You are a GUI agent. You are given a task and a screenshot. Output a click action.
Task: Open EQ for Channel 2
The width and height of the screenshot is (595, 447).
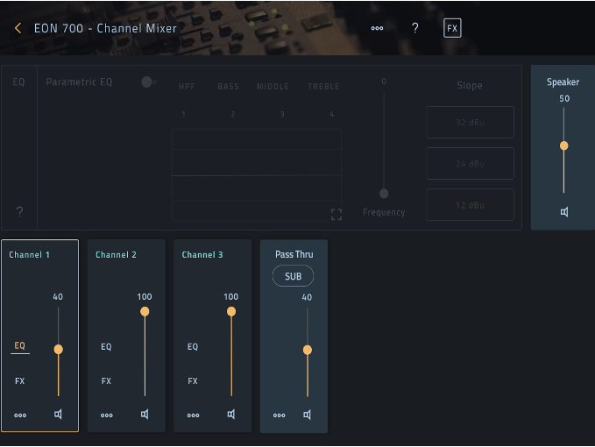106,347
